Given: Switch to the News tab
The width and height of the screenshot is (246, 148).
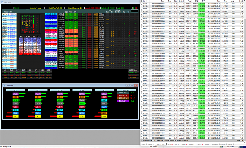Looking at the screenshot, I should tap(170, 144).
